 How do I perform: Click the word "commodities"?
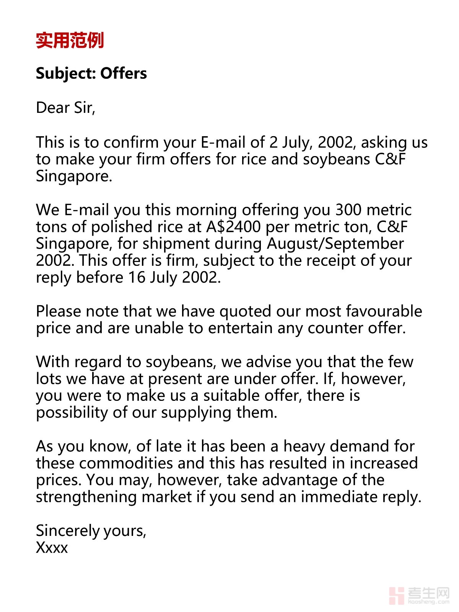pyautogui.click(x=126, y=463)
